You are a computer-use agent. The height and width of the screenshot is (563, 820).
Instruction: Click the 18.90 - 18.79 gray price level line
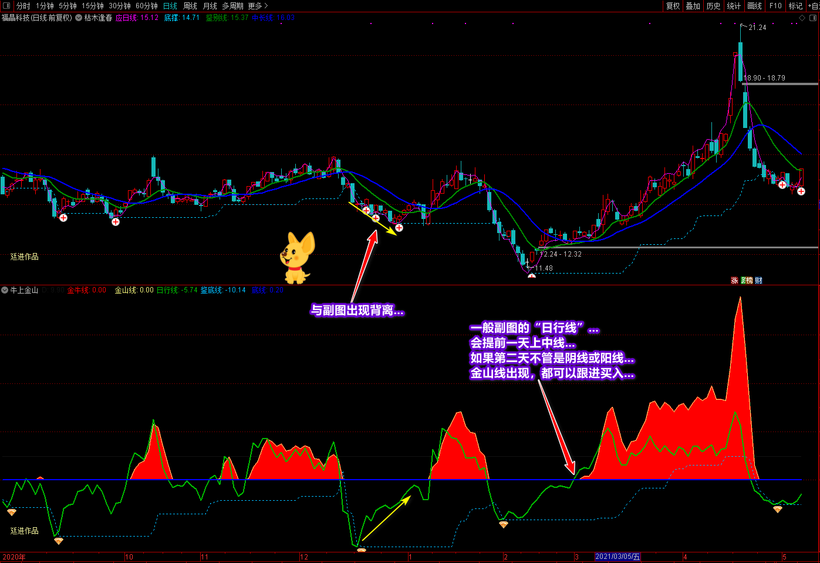[781, 84]
